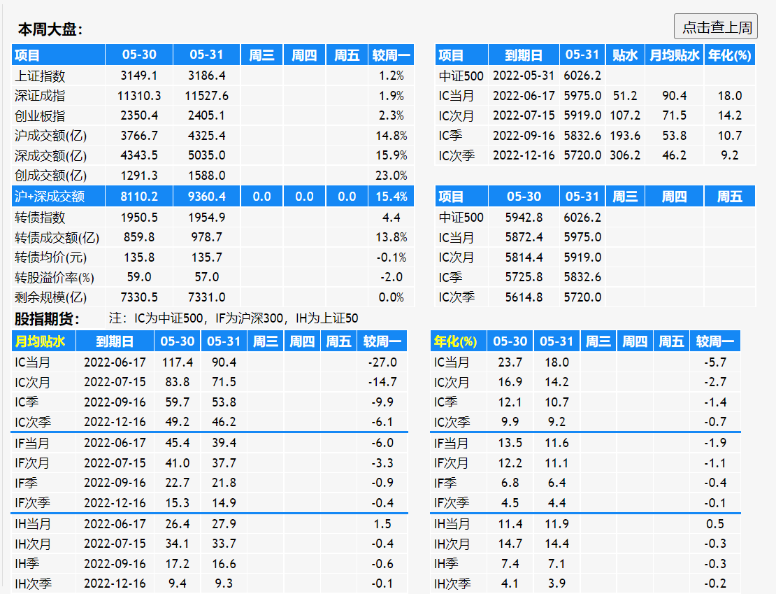This screenshot has width=776, height=594.
Task: Click 中证500 expiry date 2022-05-31
Action: (x=524, y=76)
